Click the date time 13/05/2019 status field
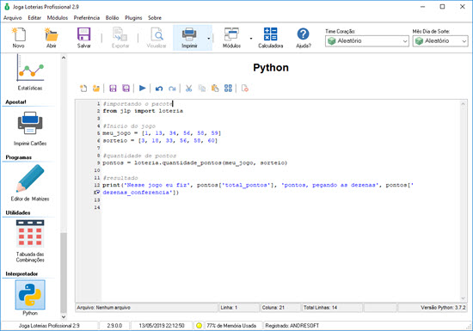473x331 pixels. pos(162,326)
